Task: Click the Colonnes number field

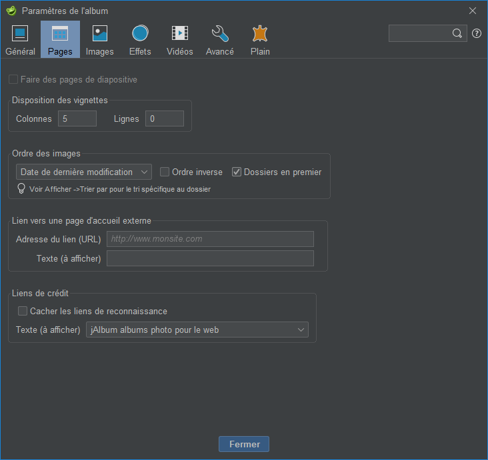Action: coord(77,118)
